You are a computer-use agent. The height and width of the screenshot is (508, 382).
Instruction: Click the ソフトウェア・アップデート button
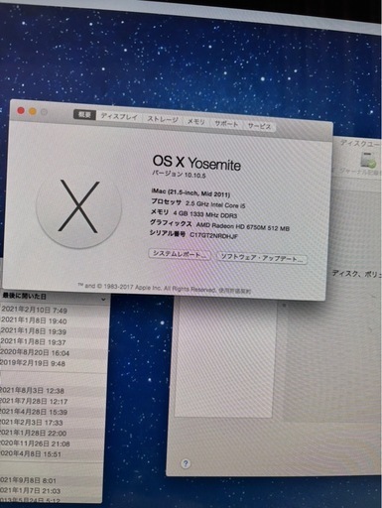(262, 258)
